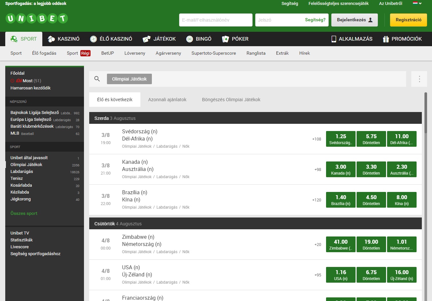Show +108 more markets for Svédország match
The height and width of the screenshot is (301, 432).
click(317, 139)
